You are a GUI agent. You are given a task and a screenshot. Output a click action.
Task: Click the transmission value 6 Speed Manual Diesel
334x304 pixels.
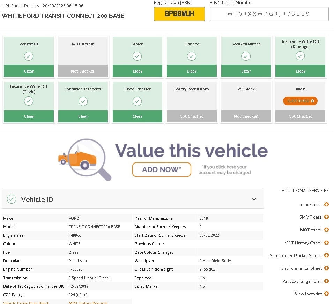coord(89,278)
